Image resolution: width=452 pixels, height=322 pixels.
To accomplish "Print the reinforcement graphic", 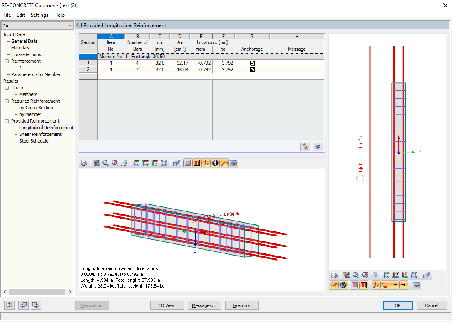I will [x=84, y=163].
